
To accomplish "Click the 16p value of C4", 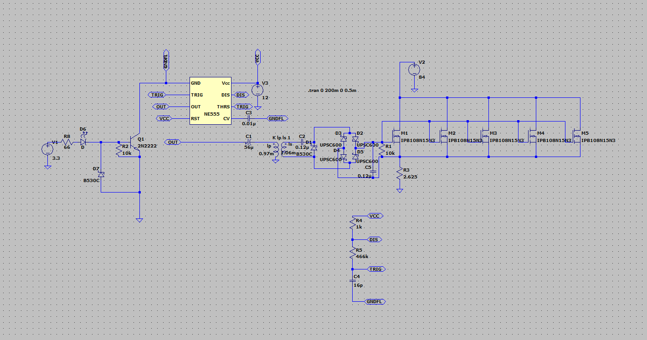I will click(358, 285).
